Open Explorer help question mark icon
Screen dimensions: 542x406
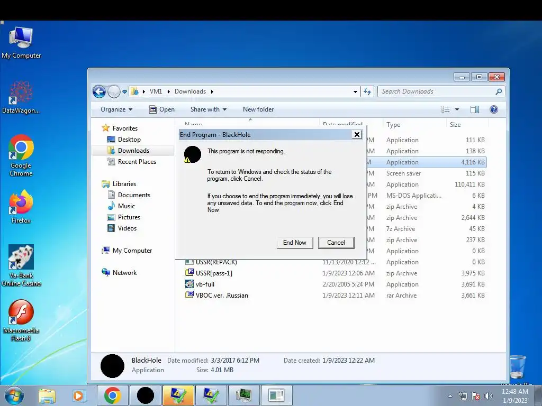[494, 109]
